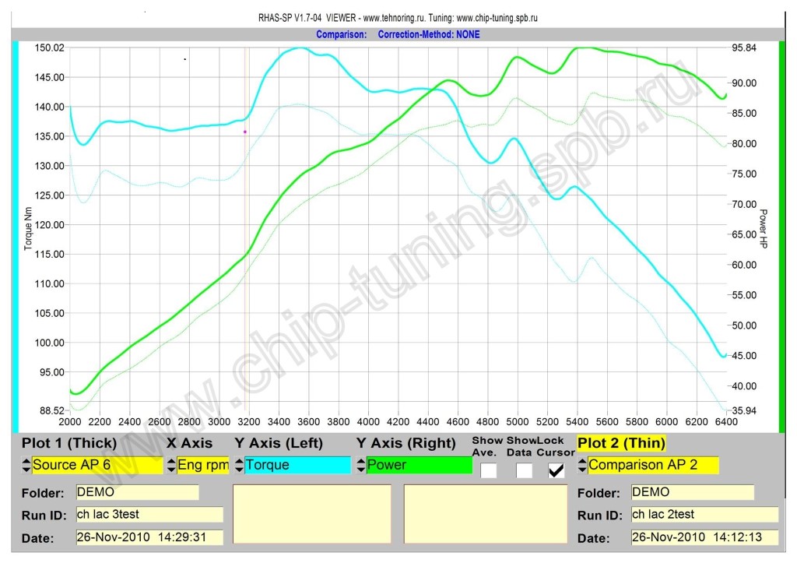Click the Run ID field ch lac 2test

(704, 515)
